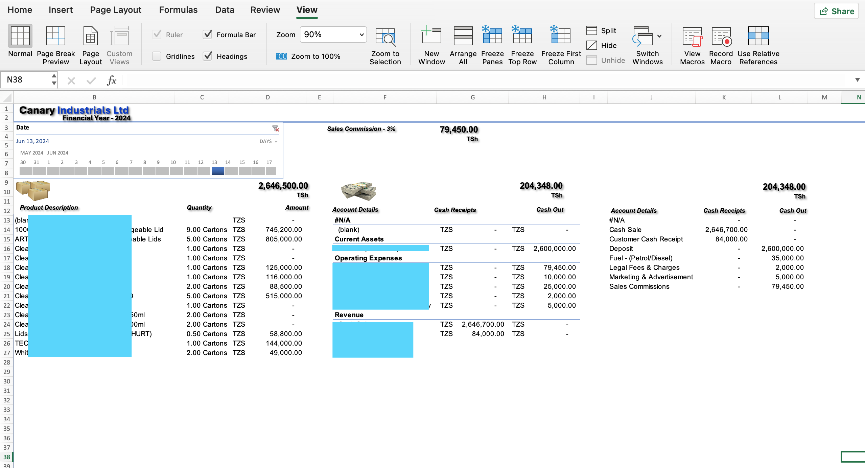Expand the Switch Windows dropdown

coord(659,36)
